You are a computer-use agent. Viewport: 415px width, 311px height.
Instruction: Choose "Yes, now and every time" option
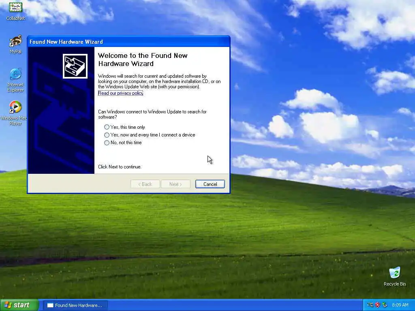pos(150,135)
